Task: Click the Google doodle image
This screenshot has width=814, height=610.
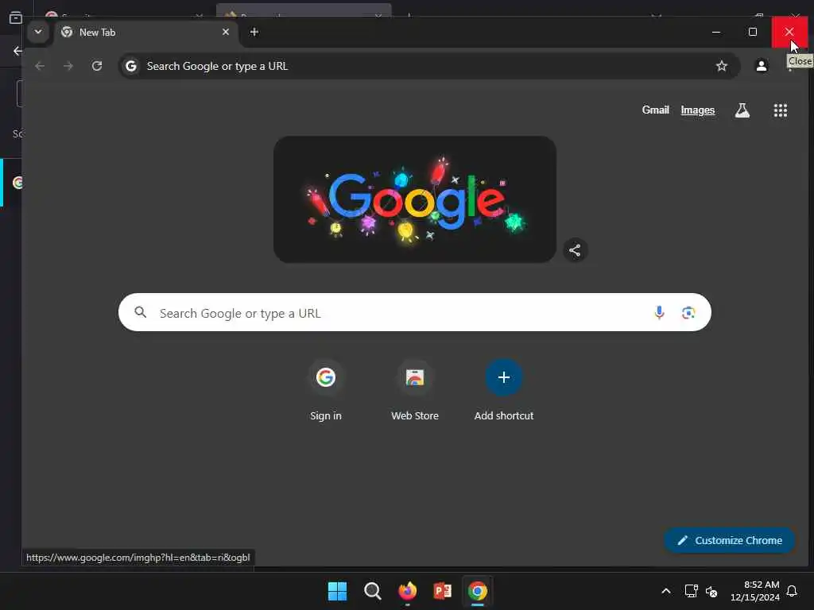Action: tap(415, 199)
